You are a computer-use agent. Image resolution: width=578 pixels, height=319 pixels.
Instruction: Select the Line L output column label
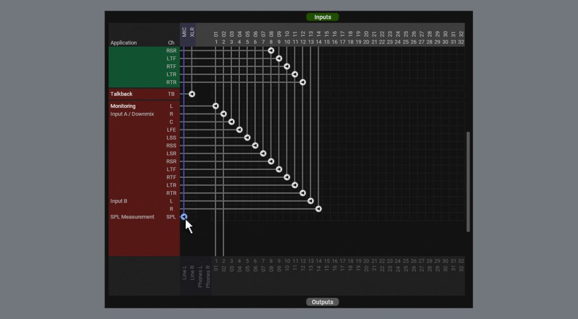click(185, 272)
